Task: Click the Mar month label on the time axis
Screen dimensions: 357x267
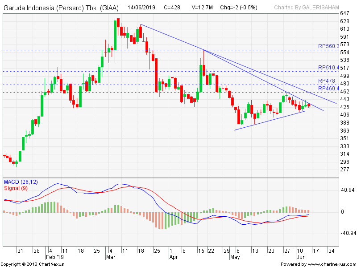Action: pyautogui.click(x=110, y=257)
